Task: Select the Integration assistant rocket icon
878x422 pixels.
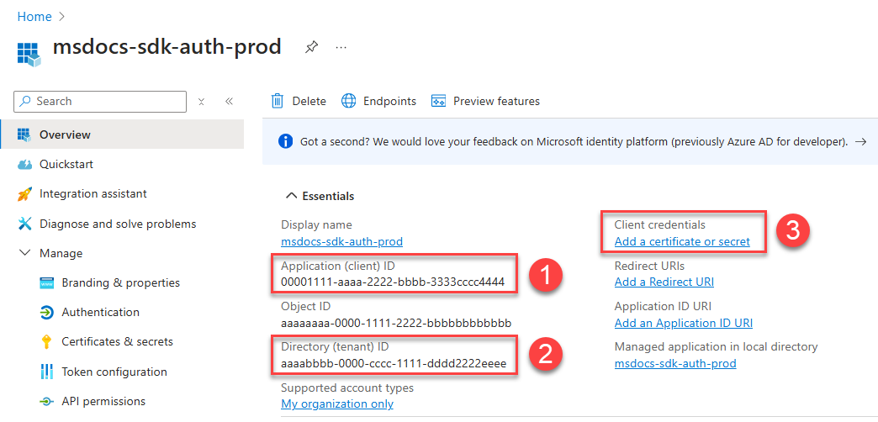Action: pos(25,193)
